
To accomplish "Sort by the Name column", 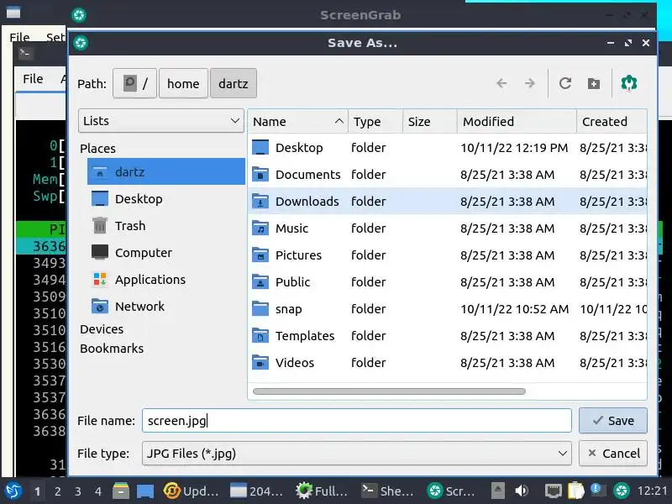I will 298,122.
